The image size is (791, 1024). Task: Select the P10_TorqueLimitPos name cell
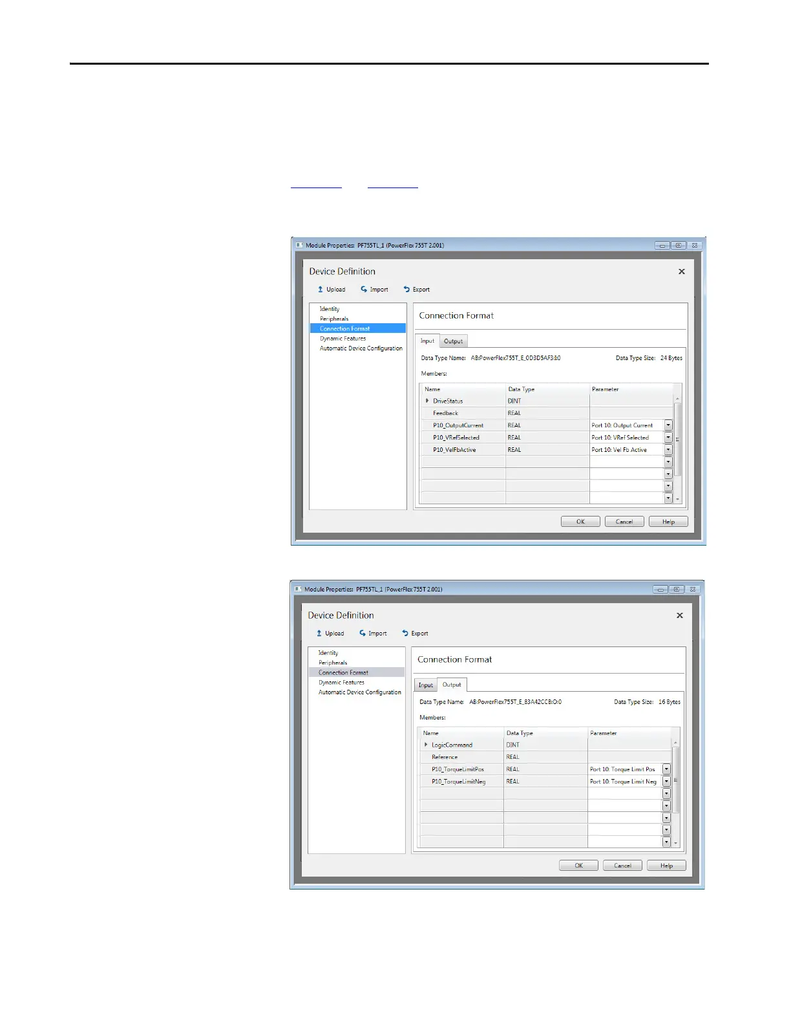[461, 769]
